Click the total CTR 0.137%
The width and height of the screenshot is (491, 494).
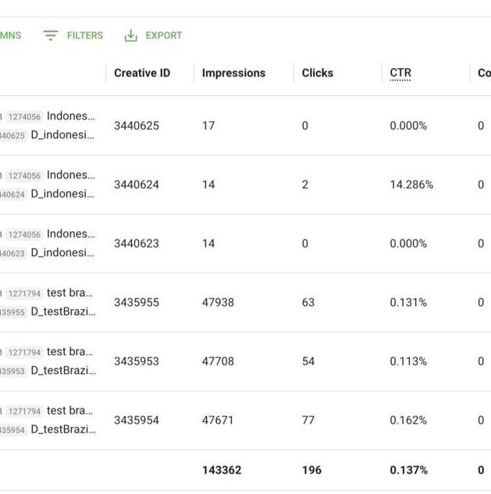coord(409,470)
